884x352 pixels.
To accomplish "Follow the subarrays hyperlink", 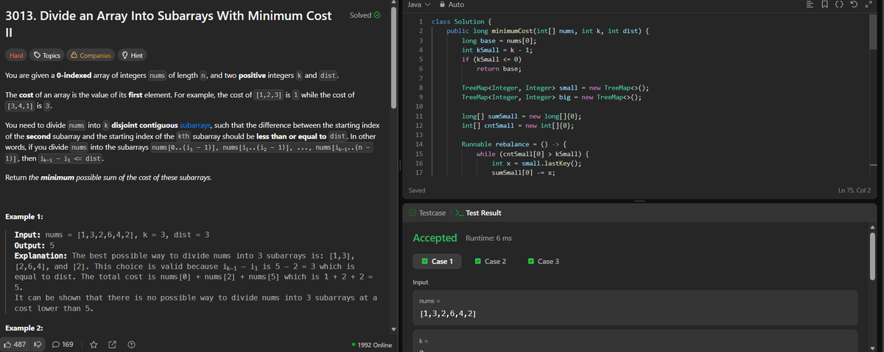I will tap(196, 125).
